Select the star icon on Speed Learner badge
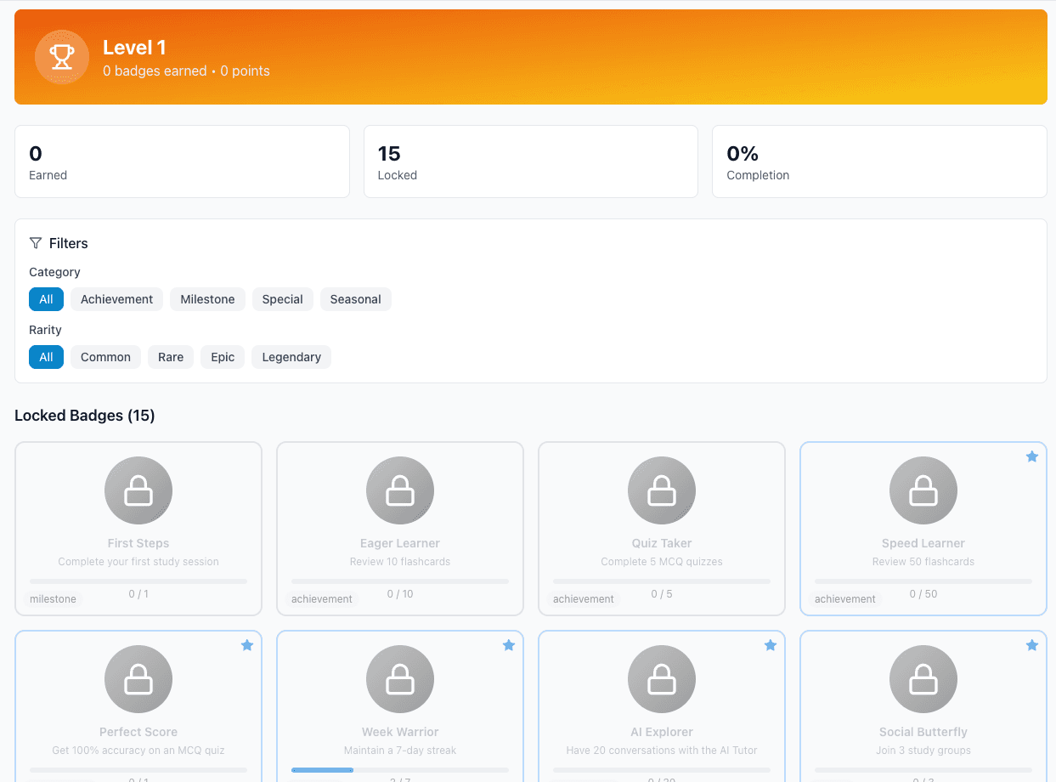1056x782 pixels. click(1031, 456)
